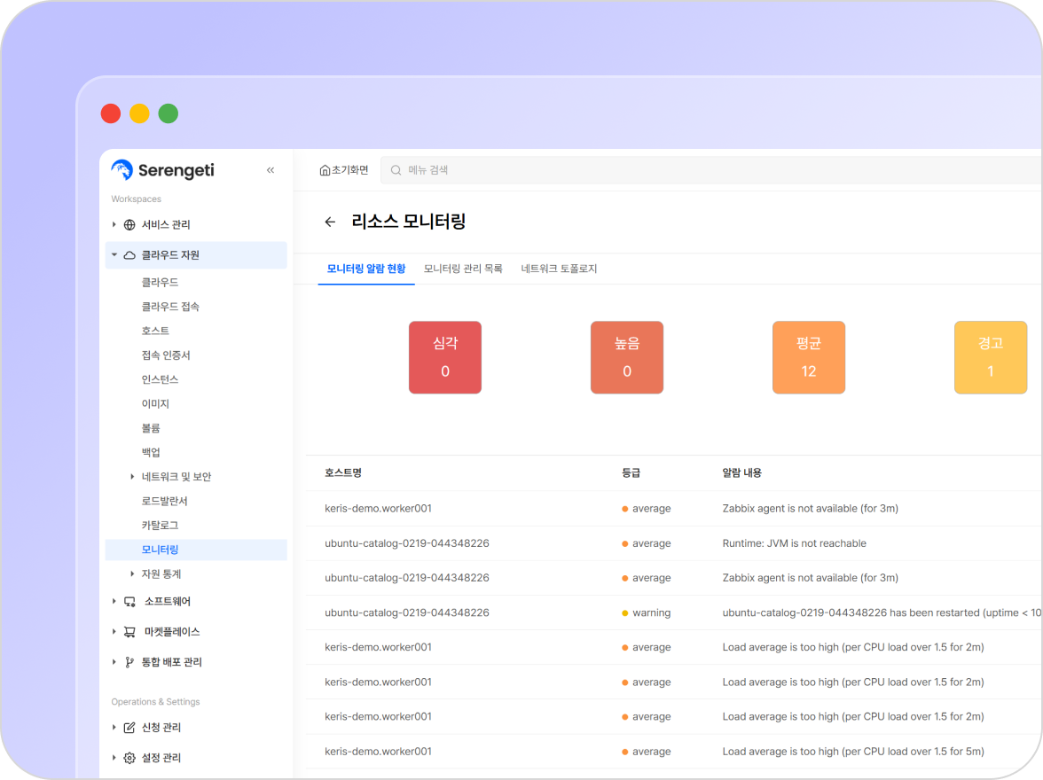The height and width of the screenshot is (780, 1043).
Task: Click the home icon for 초기화면
Action: pos(325,170)
